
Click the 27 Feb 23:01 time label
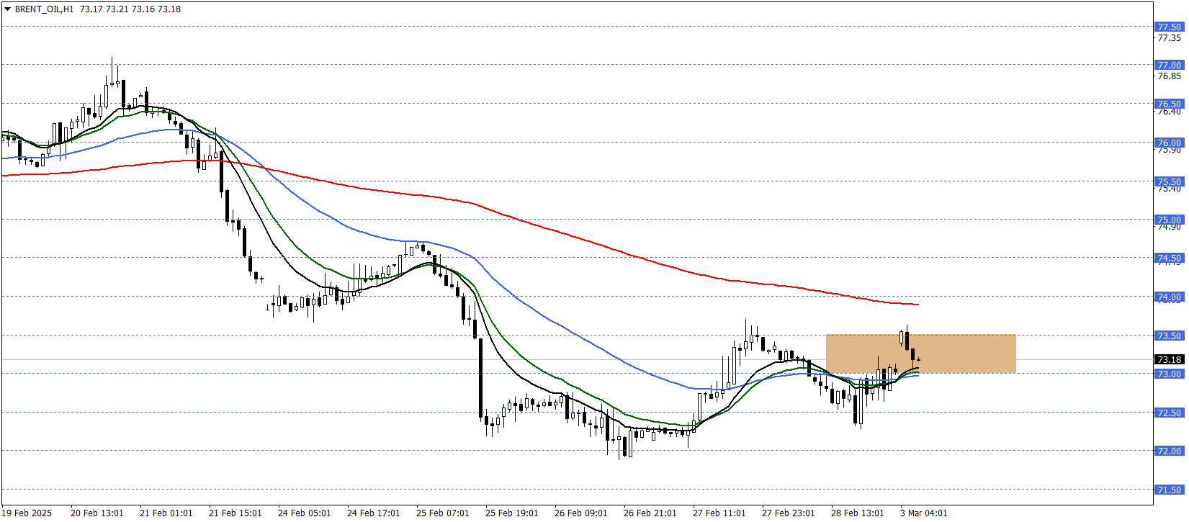tap(789, 513)
